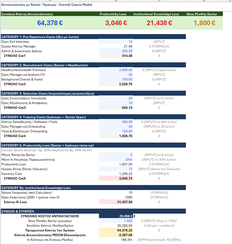The image size is (232, 244).
Task: Click the Κόστος IK Loss 21,437.50 cell
Action: [116, 202]
